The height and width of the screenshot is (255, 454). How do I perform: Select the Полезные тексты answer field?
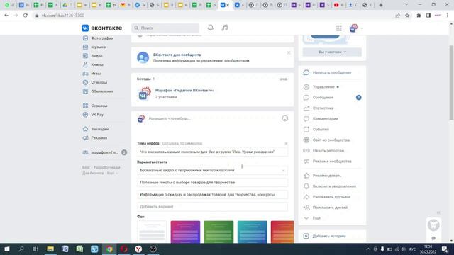pos(213,183)
